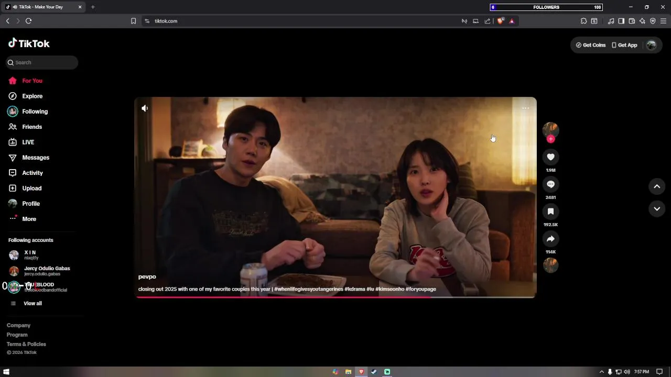Open the Upload page
The width and height of the screenshot is (671, 377).
[x=25, y=188]
